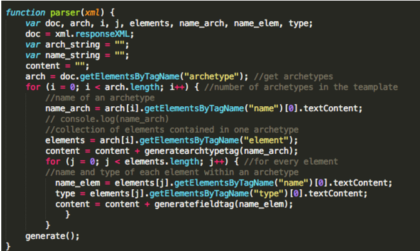This screenshot has width=420, height=251.
Task: Click 'name_elem' at start of assignment line
Action: pos(78,183)
